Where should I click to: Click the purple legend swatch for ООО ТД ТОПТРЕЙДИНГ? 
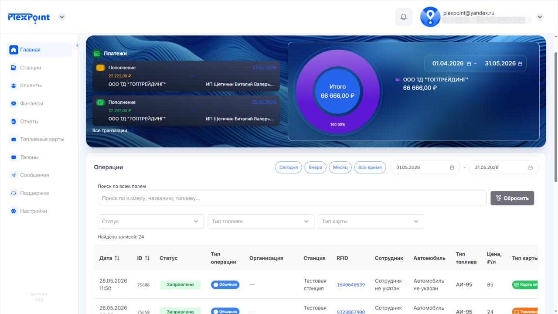398,80
